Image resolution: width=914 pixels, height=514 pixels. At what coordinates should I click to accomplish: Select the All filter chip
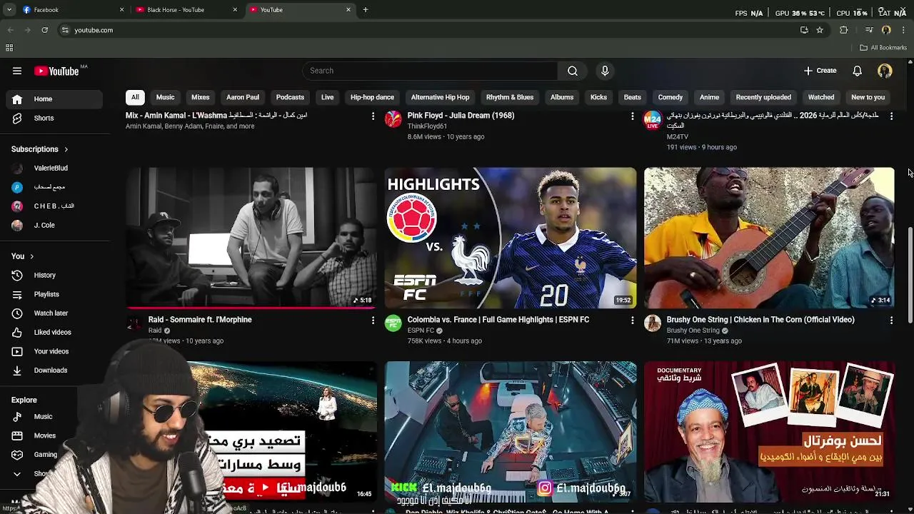[135, 97]
